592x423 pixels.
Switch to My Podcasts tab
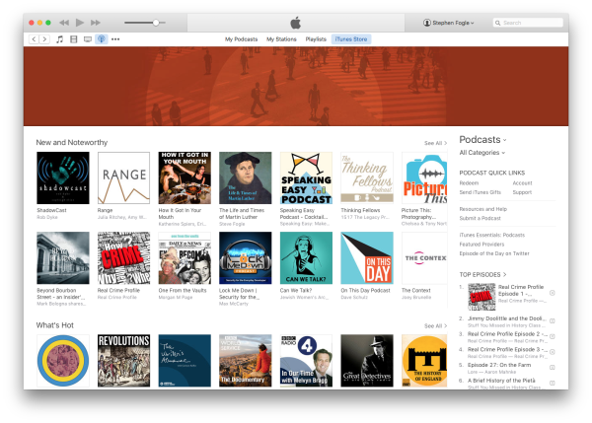(242, 39)
